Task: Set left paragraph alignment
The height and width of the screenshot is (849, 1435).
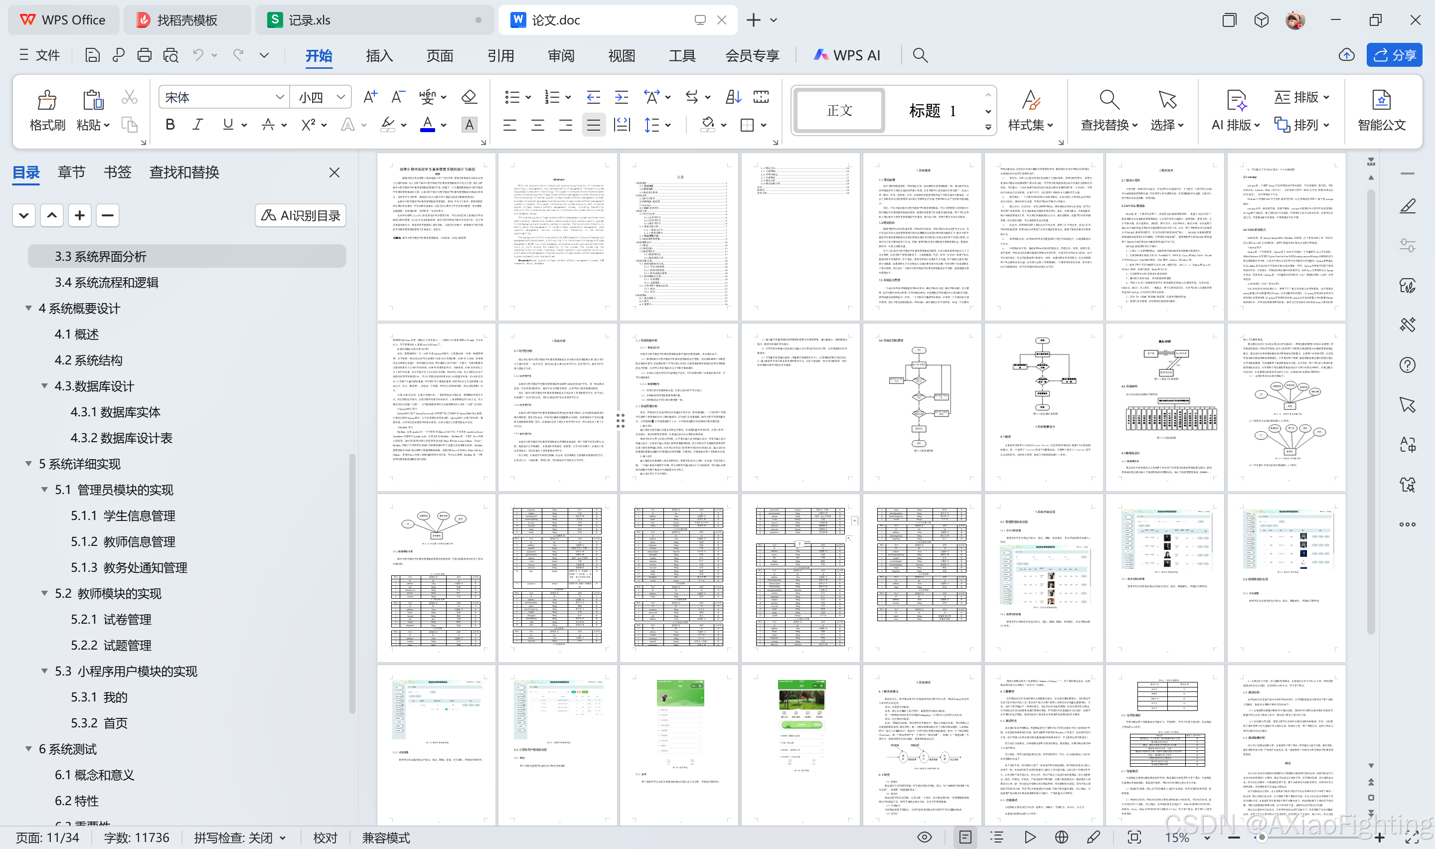Action: [x=509, y=124]
